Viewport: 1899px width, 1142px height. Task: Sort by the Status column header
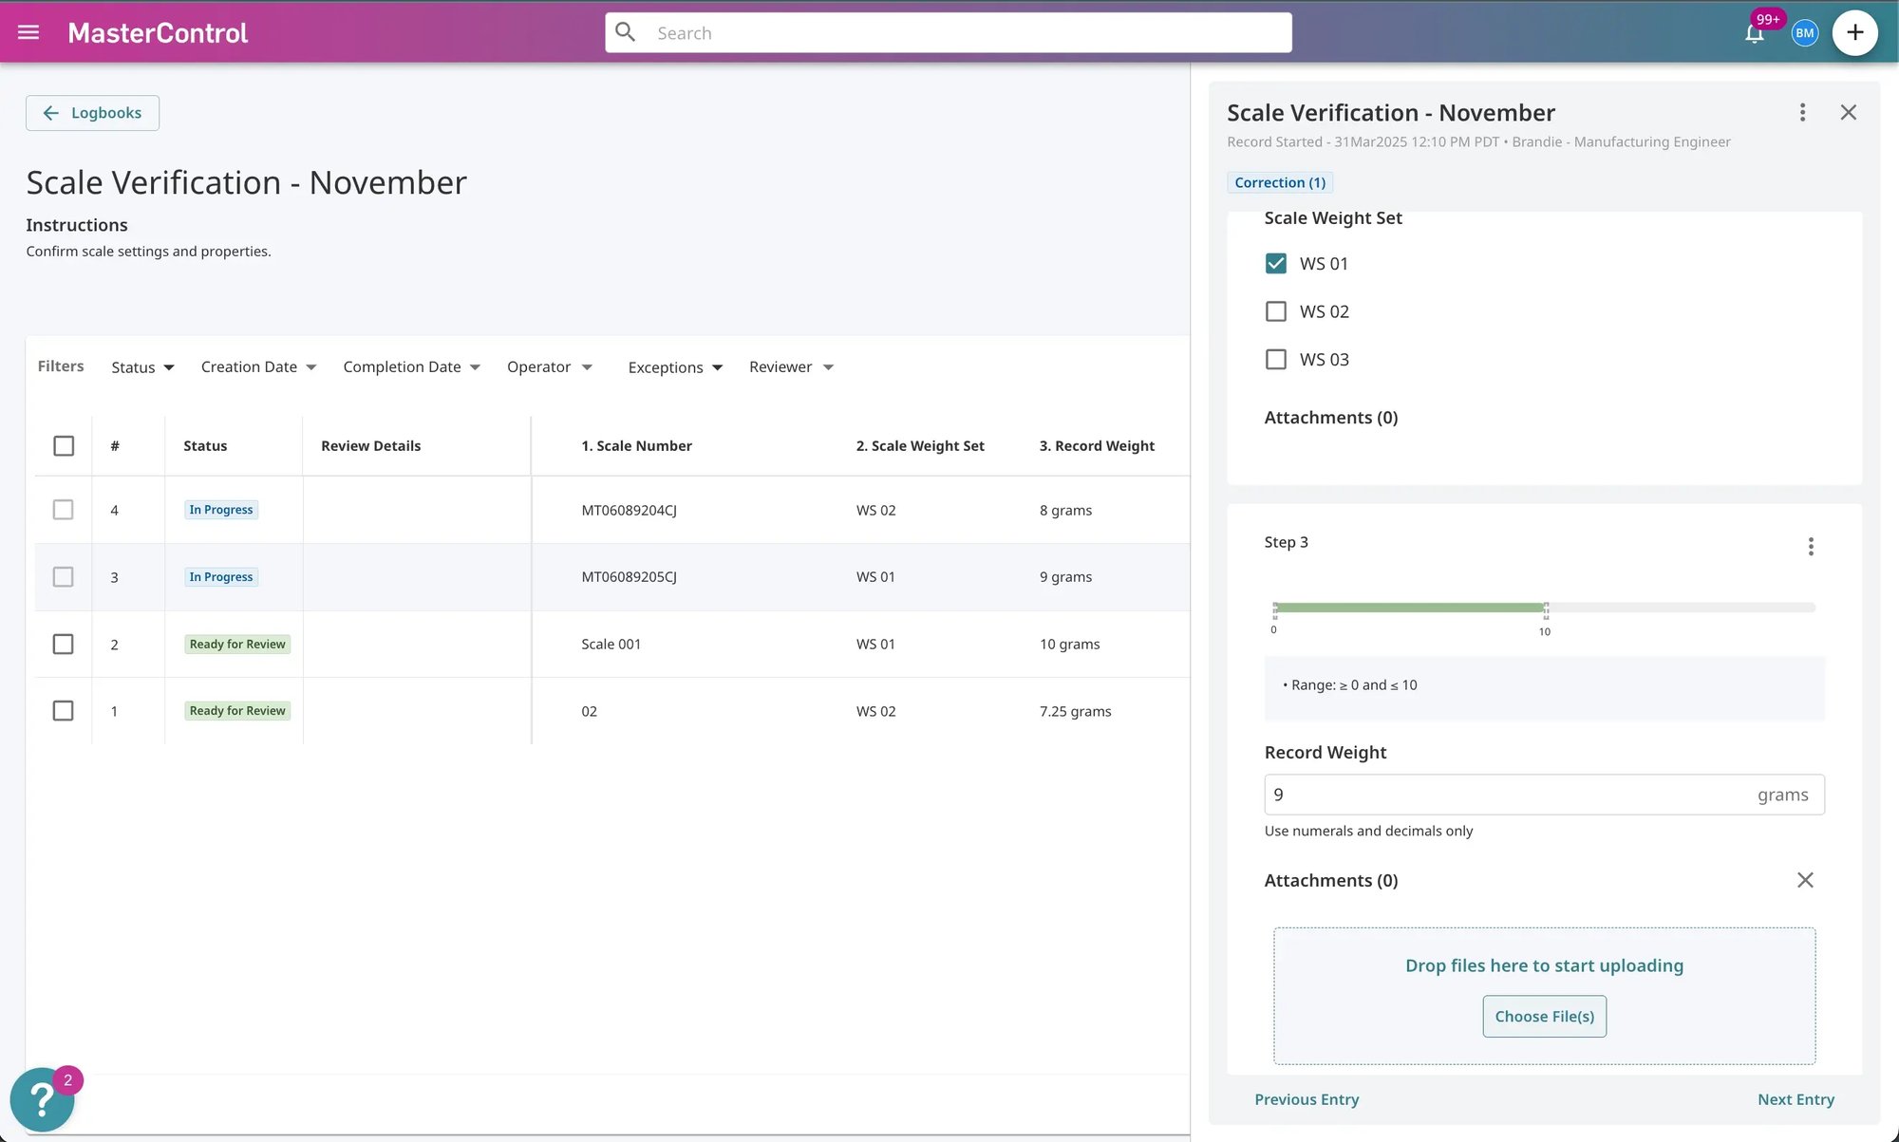point(205,445)
